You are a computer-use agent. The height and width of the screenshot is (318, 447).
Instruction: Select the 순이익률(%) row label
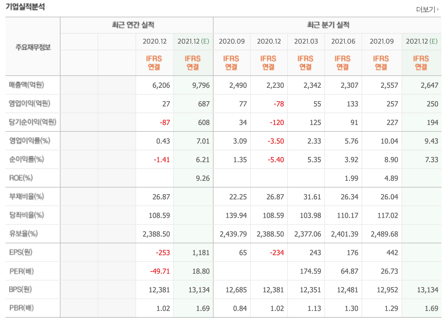(x=27, y=159)
